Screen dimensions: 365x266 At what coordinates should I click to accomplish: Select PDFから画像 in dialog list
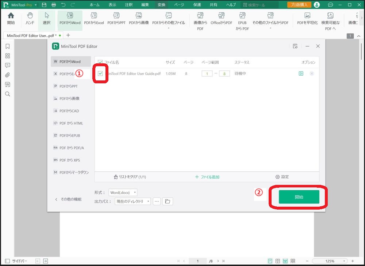71,98
